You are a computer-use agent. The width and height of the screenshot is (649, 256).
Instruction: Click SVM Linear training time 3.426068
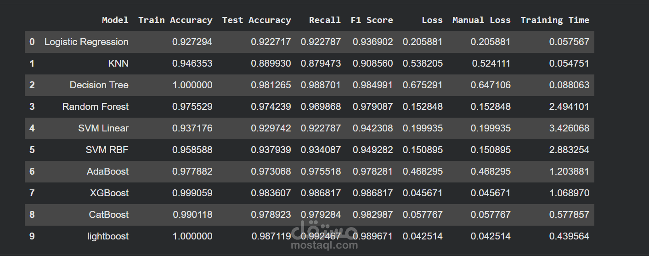coord(570,128)
